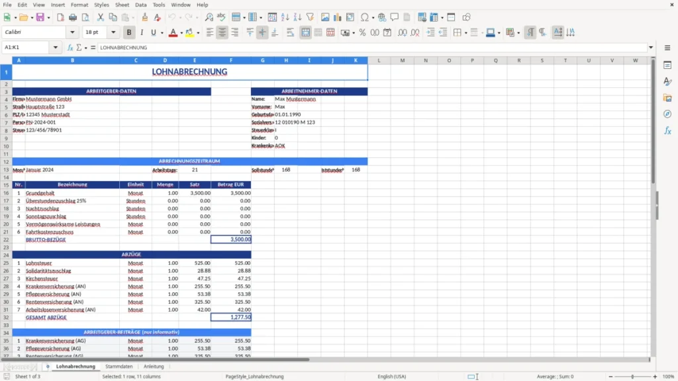Toggle Bold formatting
678x381 pixels.
point(129,32)
